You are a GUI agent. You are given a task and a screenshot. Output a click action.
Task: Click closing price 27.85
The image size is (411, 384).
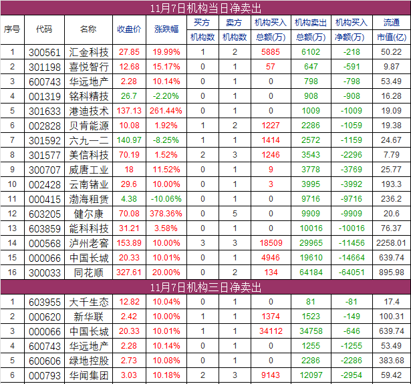(129, 52)
